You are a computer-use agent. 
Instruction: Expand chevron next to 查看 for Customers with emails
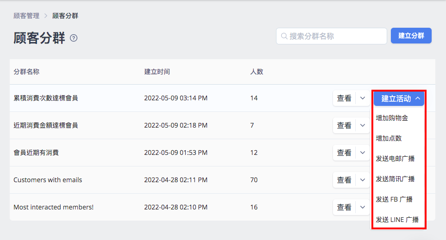pos(363,180)
